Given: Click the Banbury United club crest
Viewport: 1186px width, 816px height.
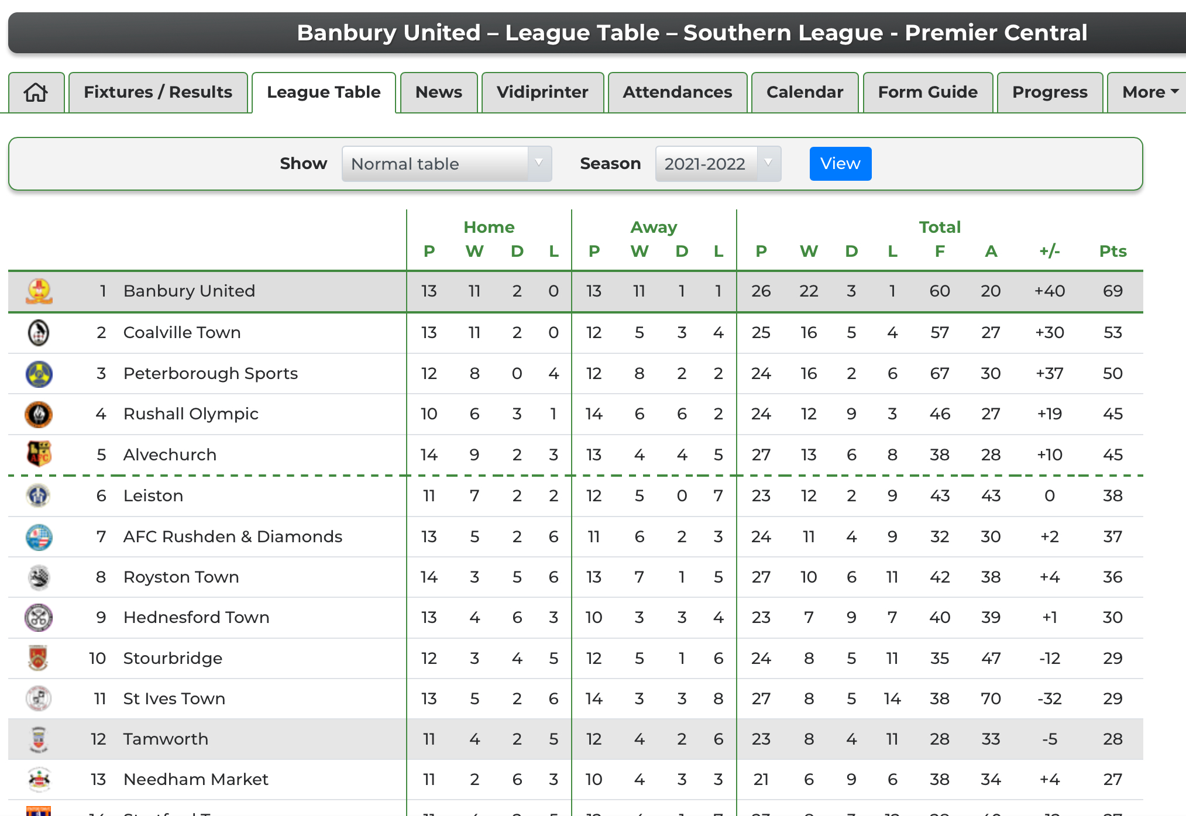Looking at the screenshot, I should click(x=39, y=291).
